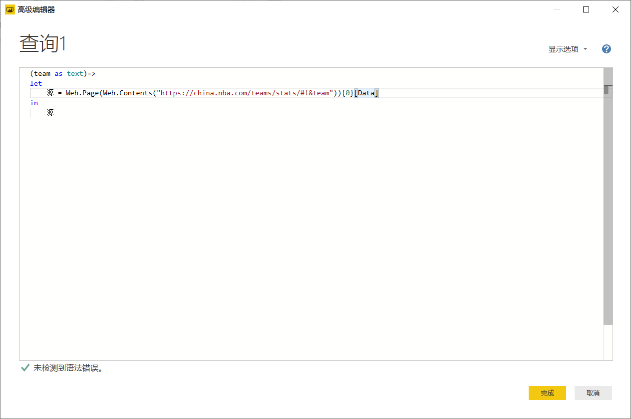Viewport: 631px width, 419px height.
Task: Click the Power BI icon in title bar
Action: click(x=9, y=9)
